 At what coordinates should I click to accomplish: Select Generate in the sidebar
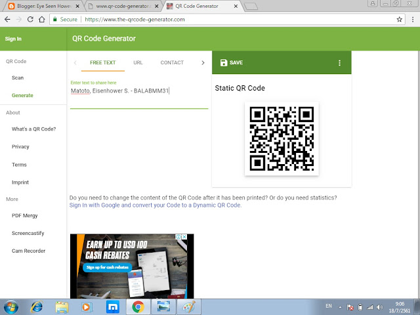(22, 95)
